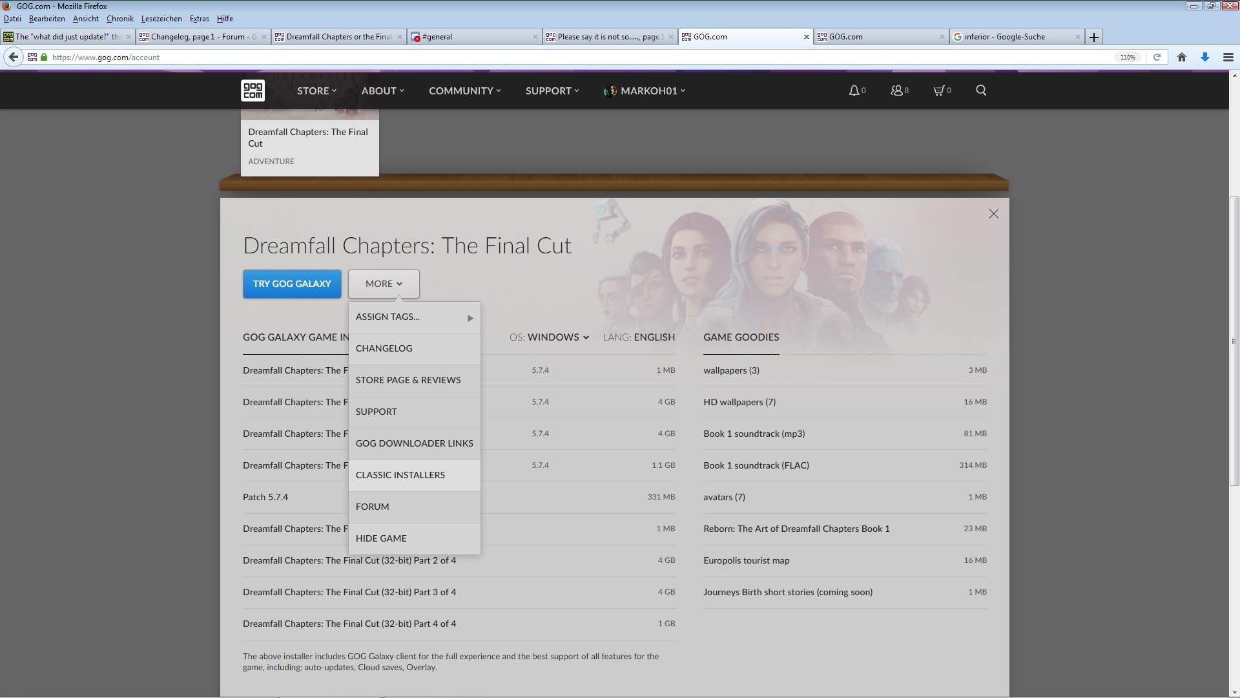The height and width of the screenshot is (698, 1240).
Task: Open the friends icon showing 8
Action: [x=896, y=90]
